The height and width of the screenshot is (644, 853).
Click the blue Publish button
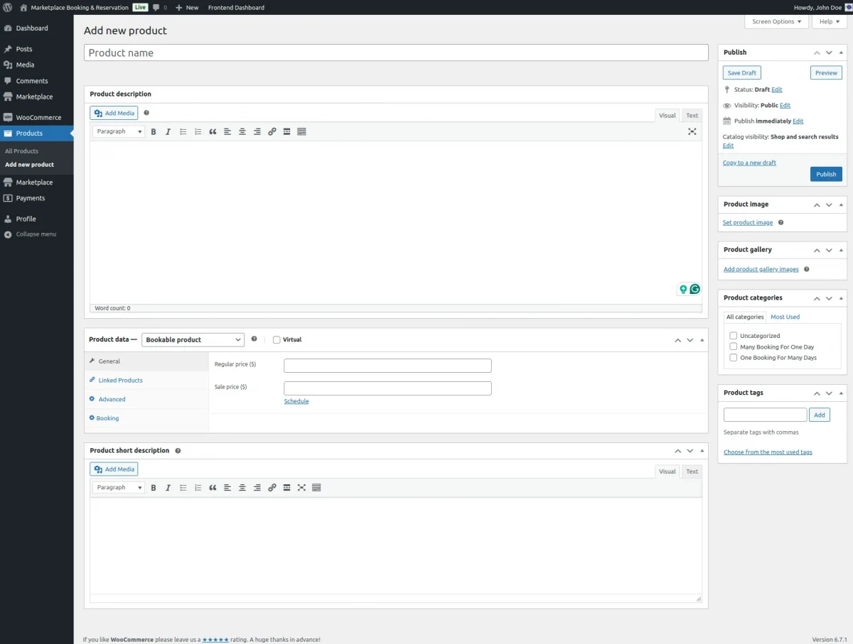tap(826, 174)
